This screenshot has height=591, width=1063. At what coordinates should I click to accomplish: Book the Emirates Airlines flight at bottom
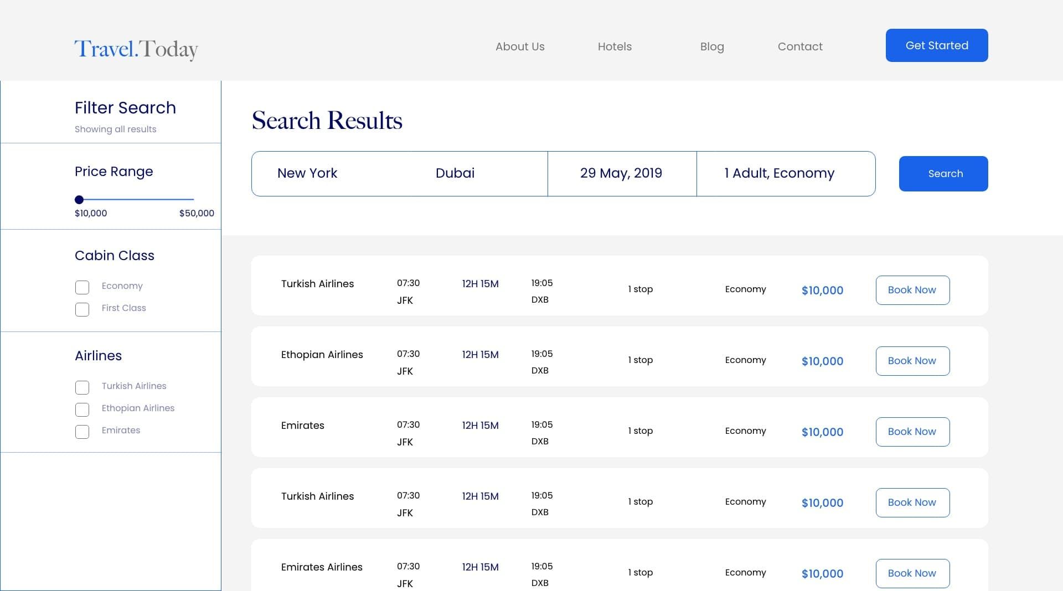point(912,573)
